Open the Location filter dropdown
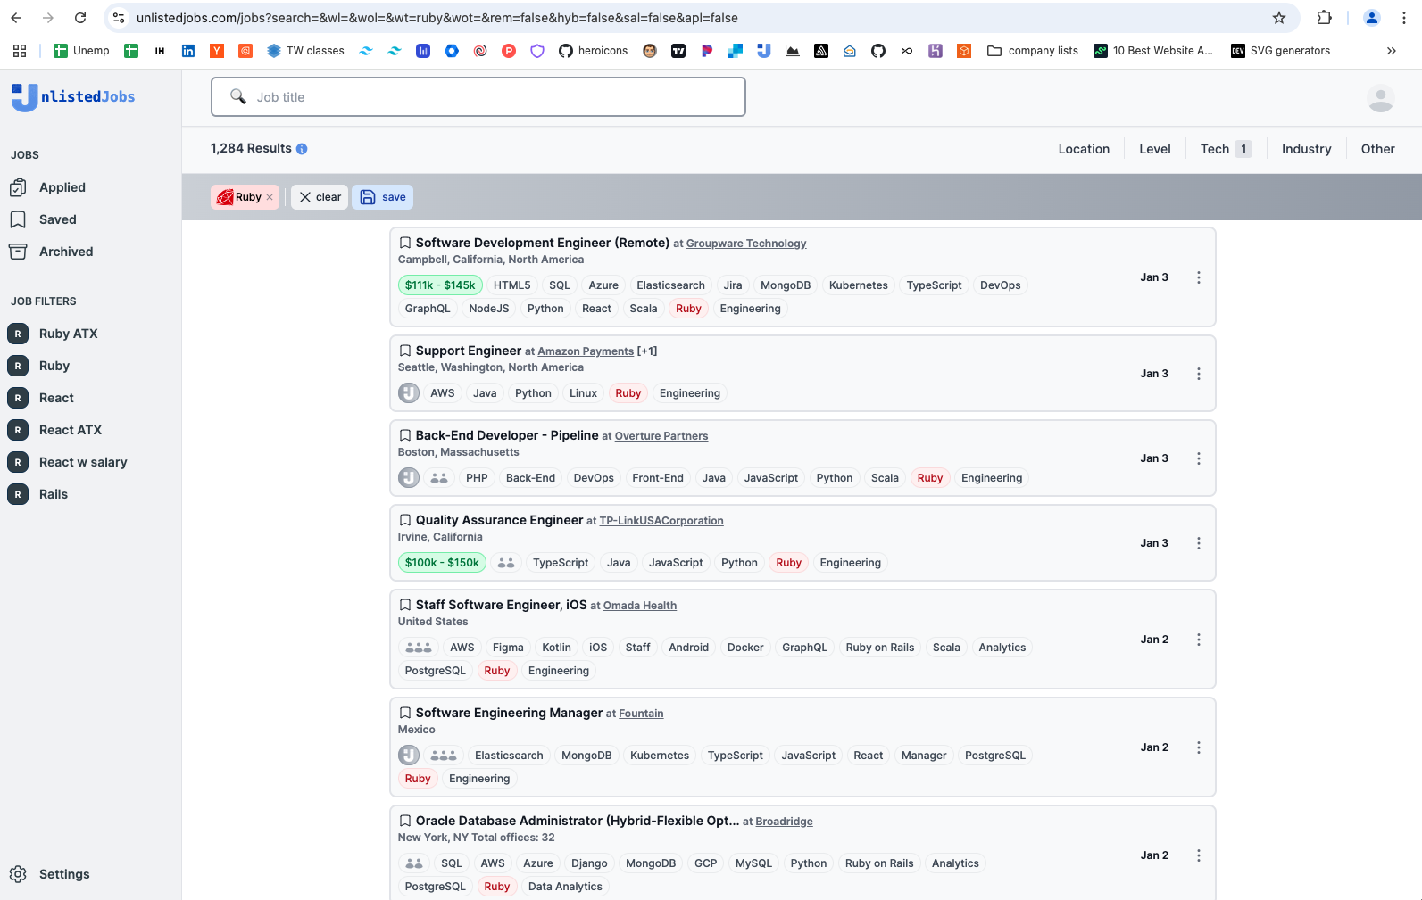The image size is (1422, 900). 1084,149
